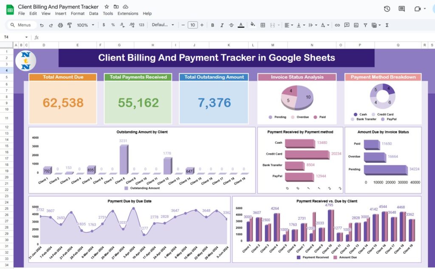Image resolution: width=435 pixels, height=269 pixels.
Task: Increase decimal places
Action: tap(132, 25)
